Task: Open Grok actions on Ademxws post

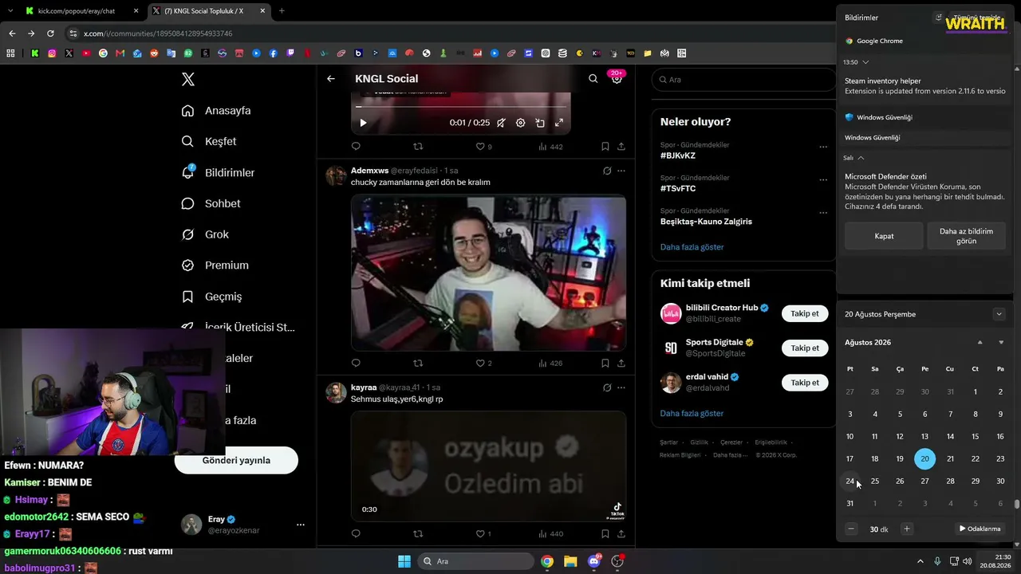Action: [607, 171]
